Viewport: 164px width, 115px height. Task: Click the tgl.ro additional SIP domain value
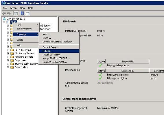coord(100,36)
